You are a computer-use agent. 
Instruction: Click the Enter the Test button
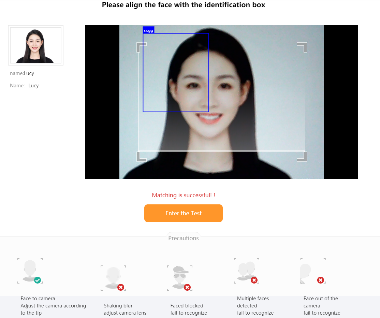click(x=184, y=213)
